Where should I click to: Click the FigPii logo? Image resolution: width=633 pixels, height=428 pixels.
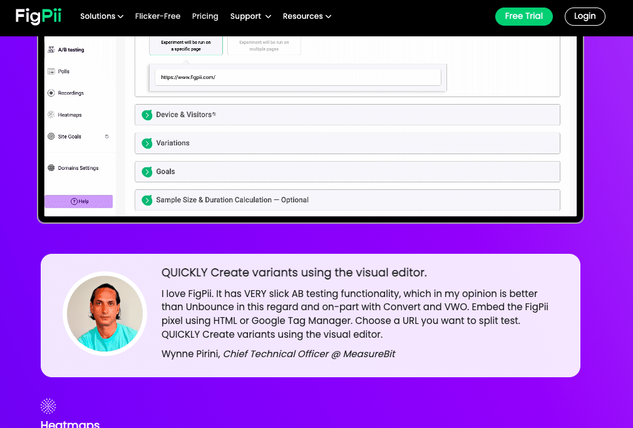tap(39, 16)
